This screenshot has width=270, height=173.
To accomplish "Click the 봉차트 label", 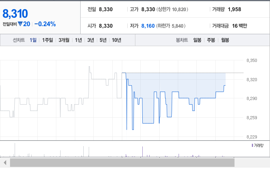I will [x=182, y=40].
